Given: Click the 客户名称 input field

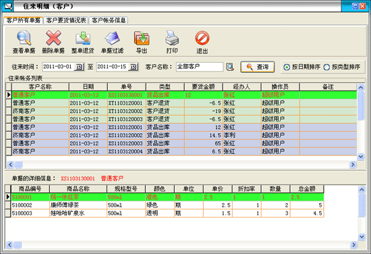Looking at the screenshot, I should coord(200,67).
